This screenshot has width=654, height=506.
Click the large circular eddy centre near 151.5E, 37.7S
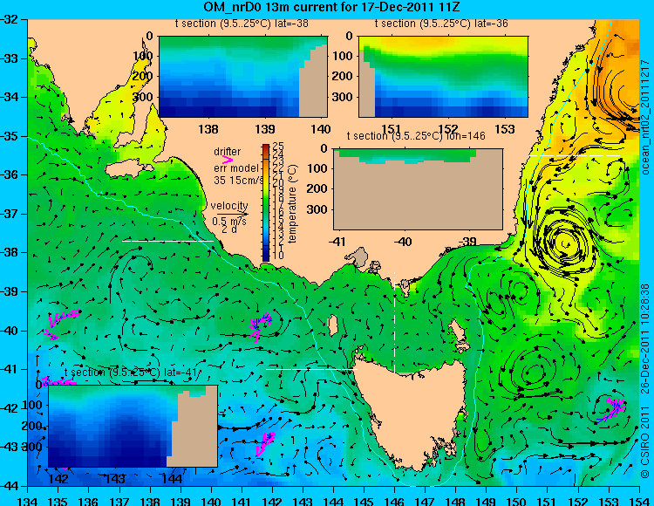566,243
